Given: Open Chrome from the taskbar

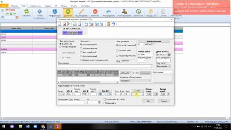Looking at the screenshot, I should 43,126.
